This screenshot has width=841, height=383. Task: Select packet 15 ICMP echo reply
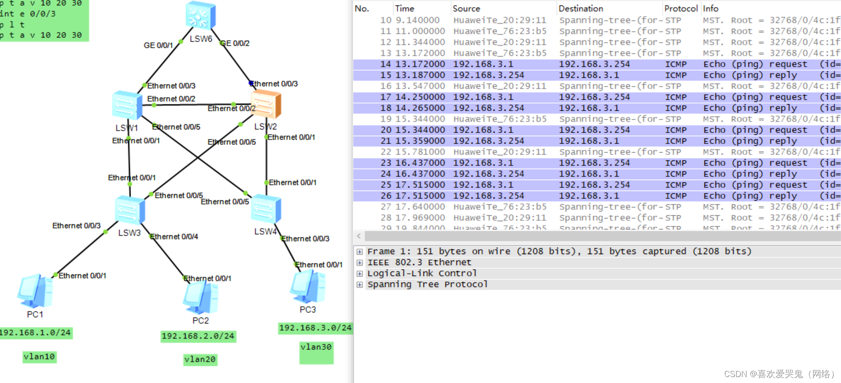point(597,75)
